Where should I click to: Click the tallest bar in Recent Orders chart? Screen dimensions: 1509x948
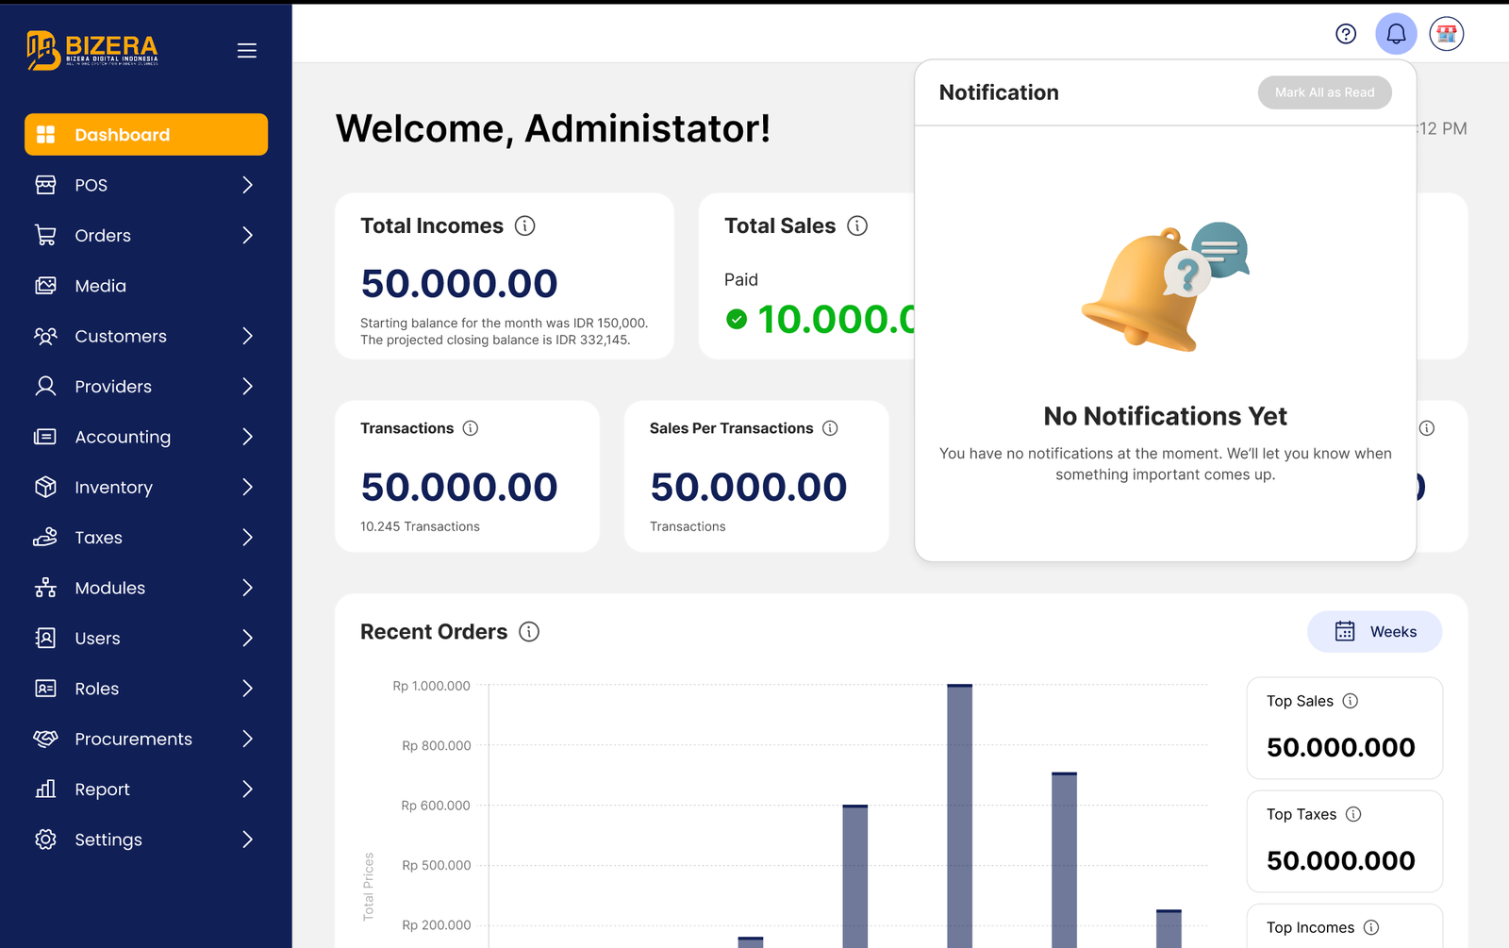click(959, 816)
